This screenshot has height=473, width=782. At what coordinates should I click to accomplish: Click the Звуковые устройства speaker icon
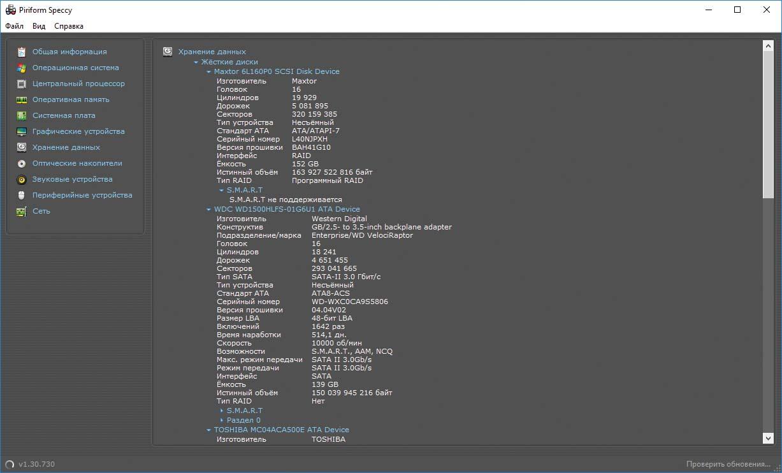(x=22, y=179)
